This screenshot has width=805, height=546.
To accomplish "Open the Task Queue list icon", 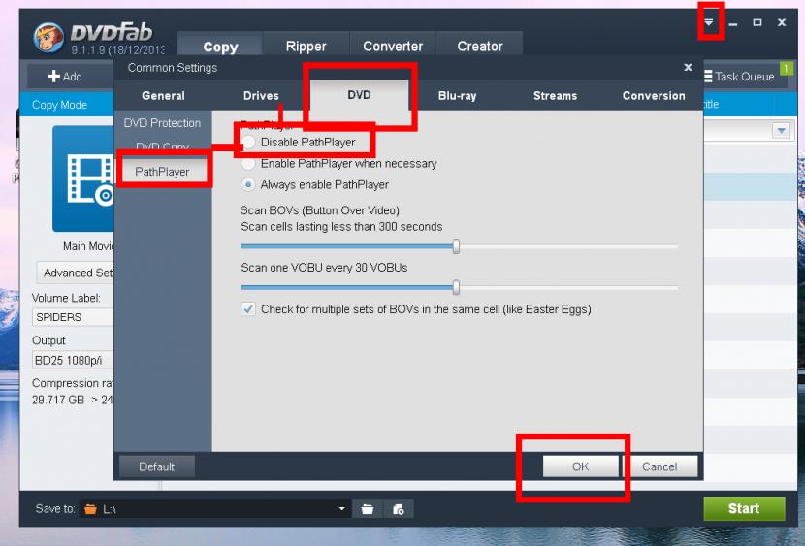I will (708, 77).
